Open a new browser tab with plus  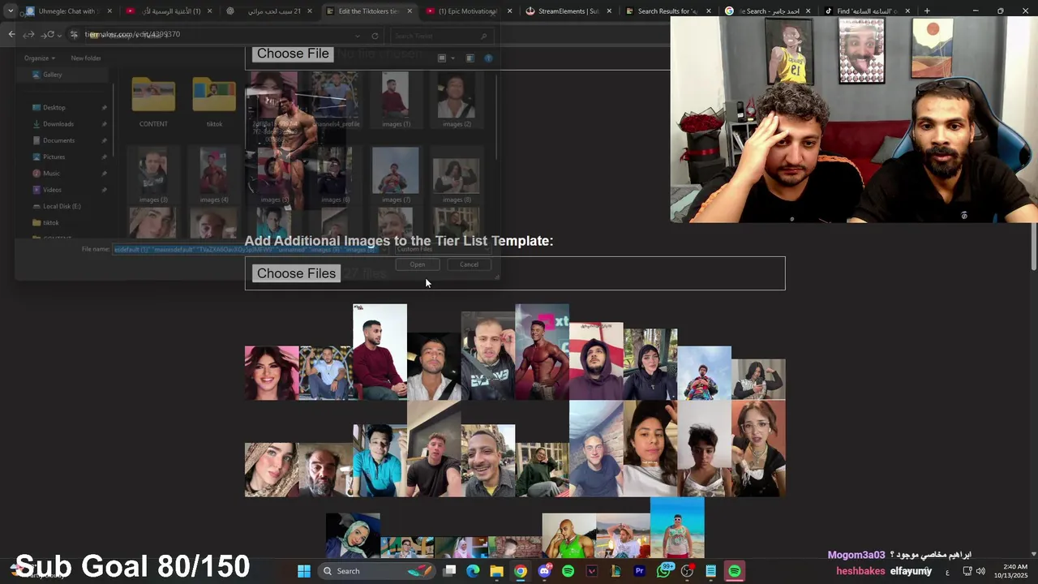pos(927,11)
